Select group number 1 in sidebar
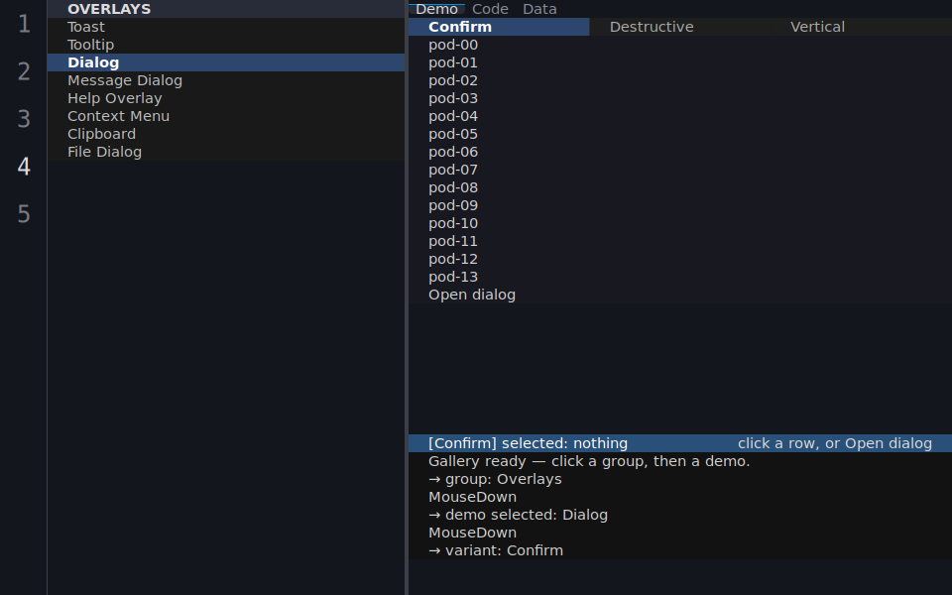 (x=24, y=24)
